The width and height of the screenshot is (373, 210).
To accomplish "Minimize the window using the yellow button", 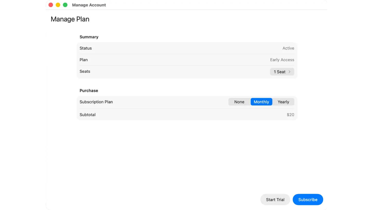I will (58, 5).
